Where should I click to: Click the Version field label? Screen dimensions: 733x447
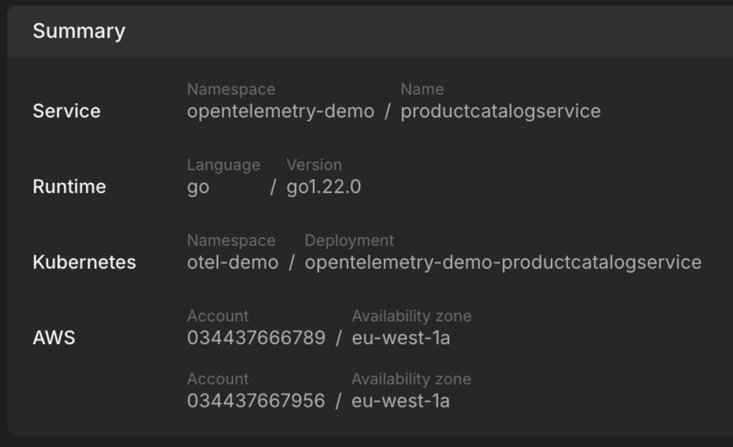pos(314,165)
